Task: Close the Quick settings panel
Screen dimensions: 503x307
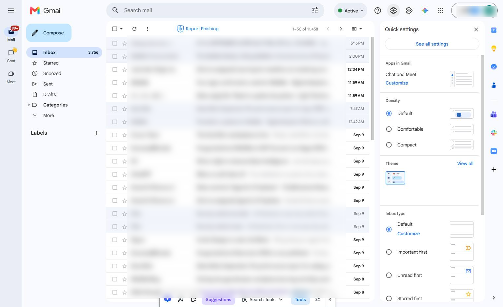Action: (x=476, y=29)
